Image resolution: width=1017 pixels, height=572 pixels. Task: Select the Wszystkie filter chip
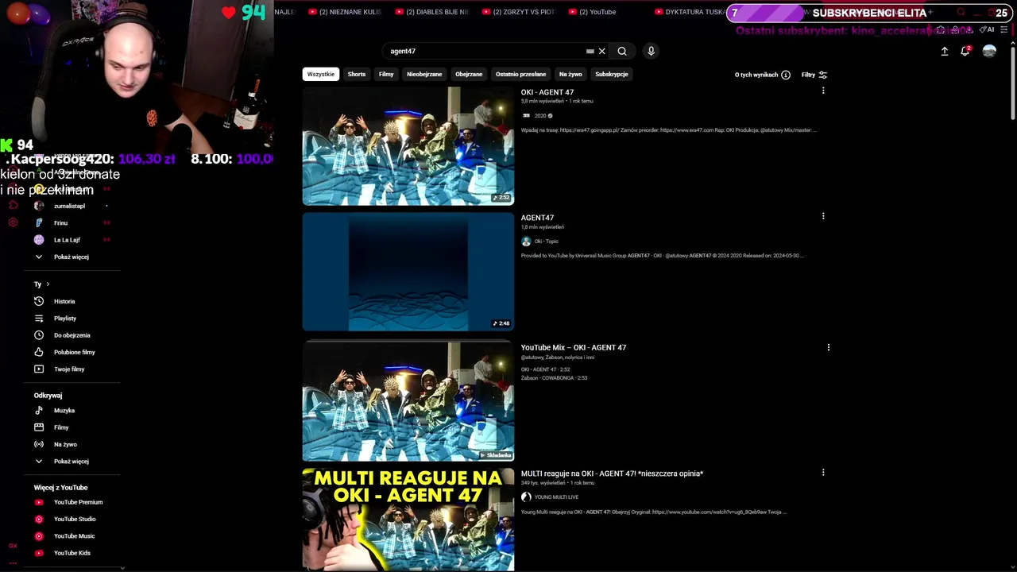pyautogui.click(x=321, y=74)
